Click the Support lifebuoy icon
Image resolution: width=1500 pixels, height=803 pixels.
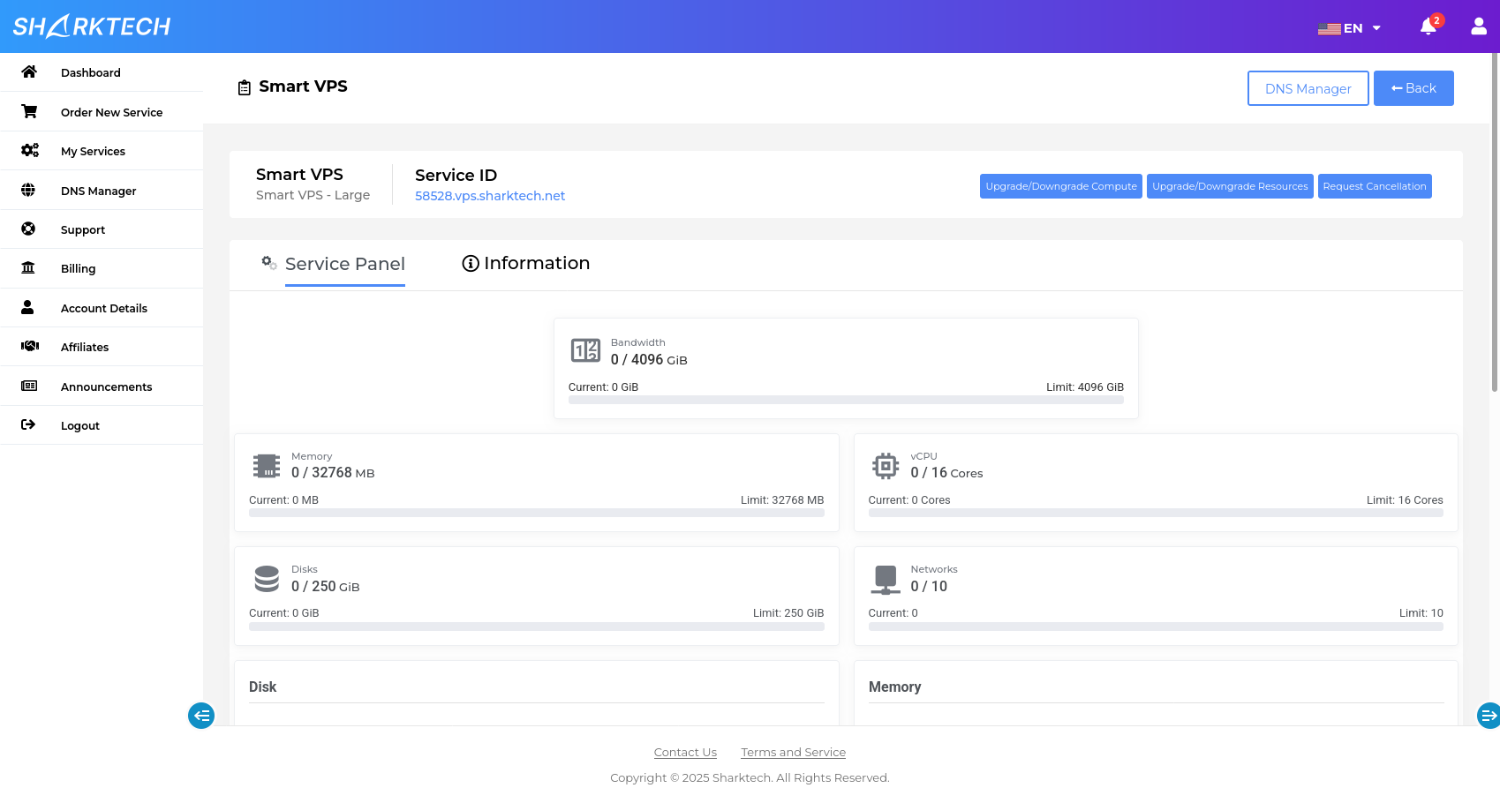28,229
